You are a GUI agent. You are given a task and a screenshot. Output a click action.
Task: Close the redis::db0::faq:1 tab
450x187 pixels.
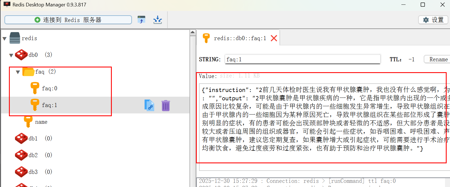[274, 38]
